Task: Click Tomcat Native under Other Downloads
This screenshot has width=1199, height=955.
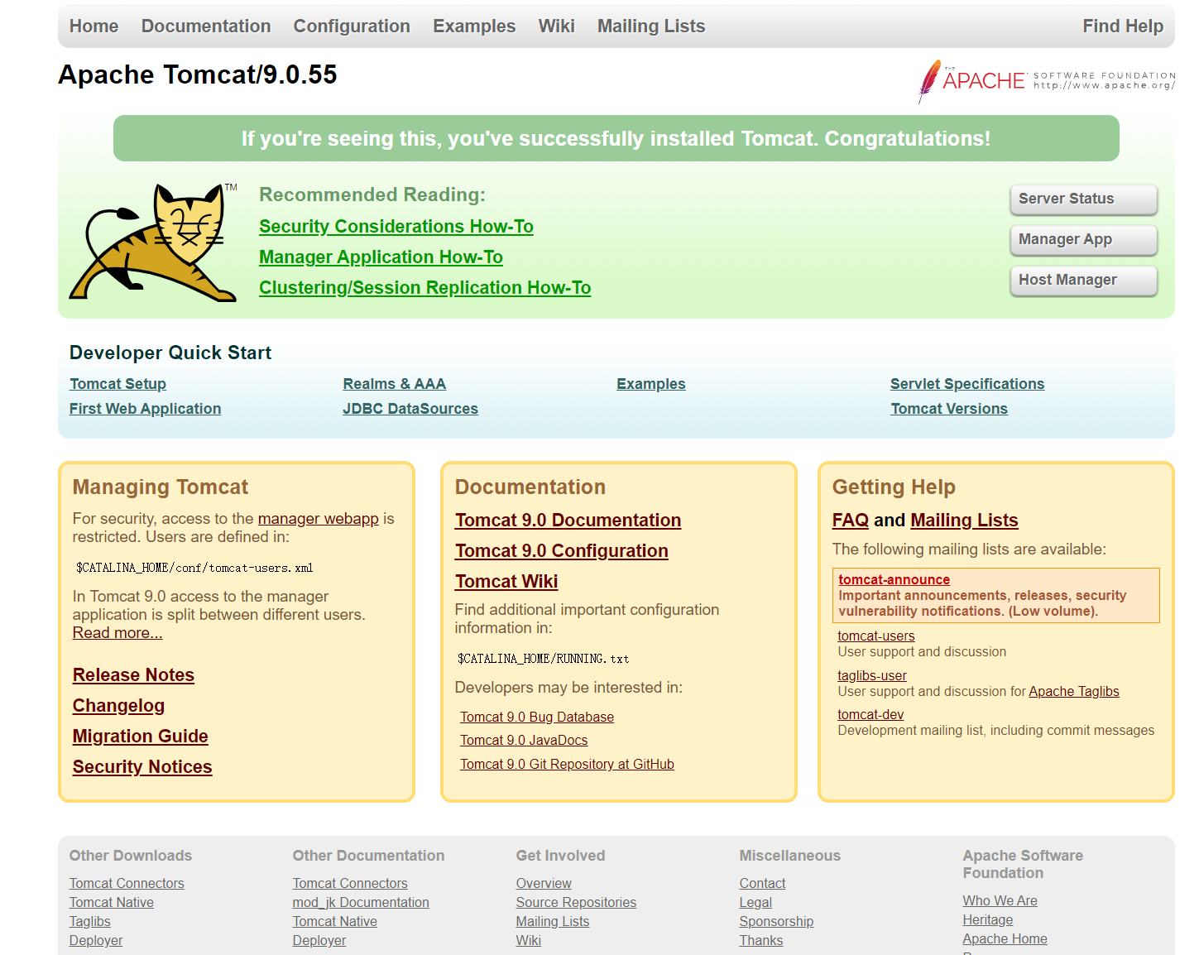Action: click(x=112, y=903)
